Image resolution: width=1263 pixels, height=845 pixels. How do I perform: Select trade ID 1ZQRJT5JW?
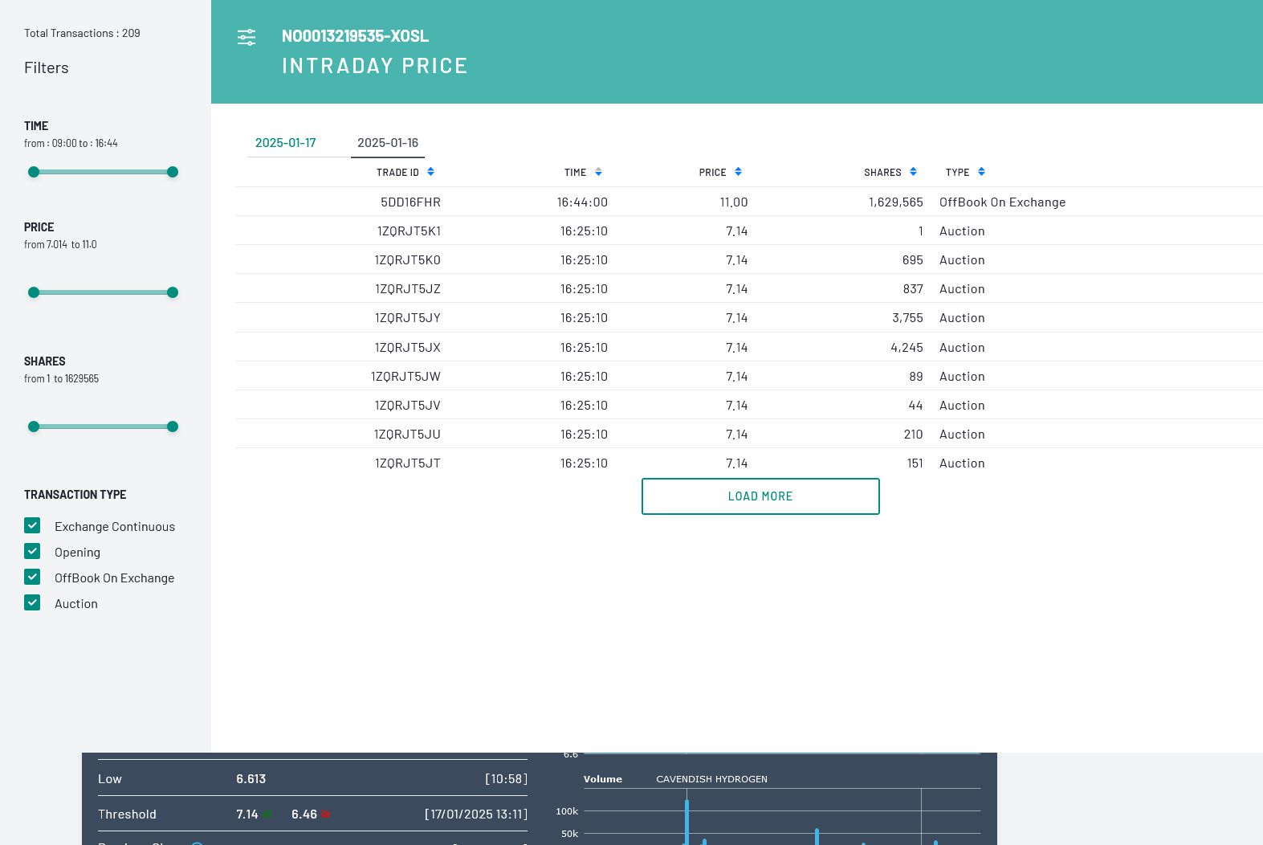pyautogui.click(x=405, y=377)
